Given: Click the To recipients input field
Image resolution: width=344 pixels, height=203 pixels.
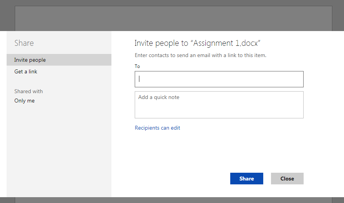Looking at the screenshot, I should (x=219, y=79).
